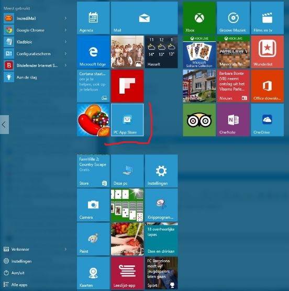
Task: Expand Verkenner jump list arrow
Action: point(65,249)
